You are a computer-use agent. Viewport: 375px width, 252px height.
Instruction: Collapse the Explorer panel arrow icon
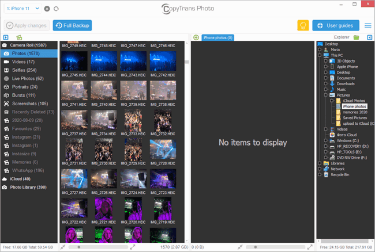(368, 37)
